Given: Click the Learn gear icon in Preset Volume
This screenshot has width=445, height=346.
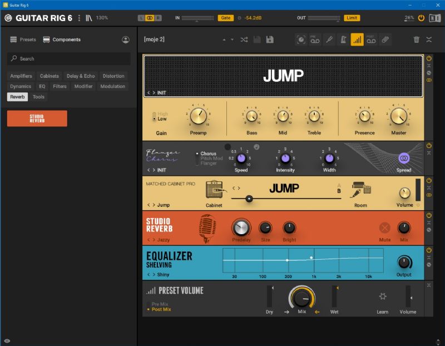Looking at the screenshot, I should tap(383, 296).
